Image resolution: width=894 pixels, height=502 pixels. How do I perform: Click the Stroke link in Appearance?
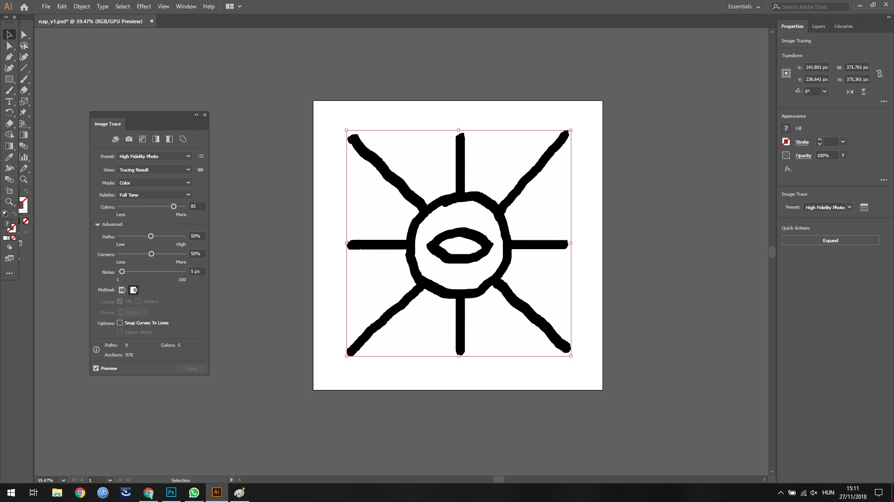point(802,142)
